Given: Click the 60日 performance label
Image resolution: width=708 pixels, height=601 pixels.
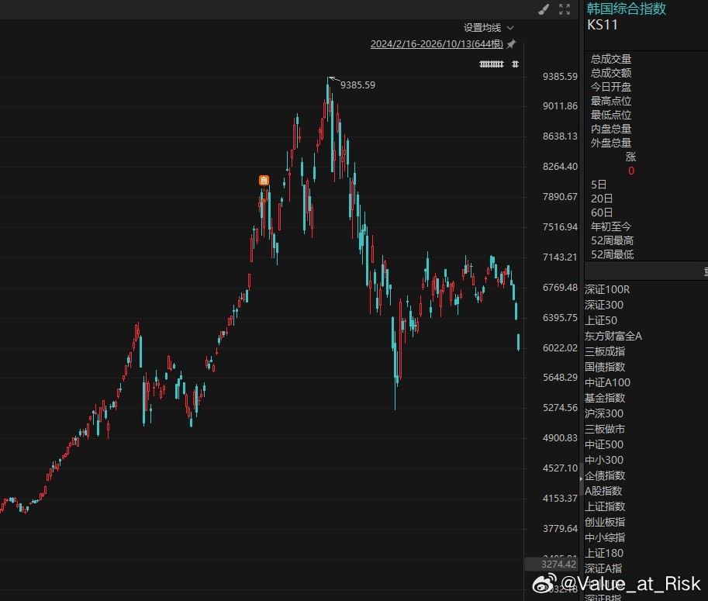Looking at the screenshot, I should [602, 212].
